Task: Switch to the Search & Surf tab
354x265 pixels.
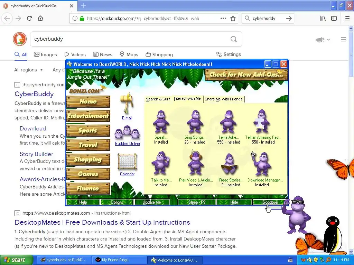Action: [158, 99]
